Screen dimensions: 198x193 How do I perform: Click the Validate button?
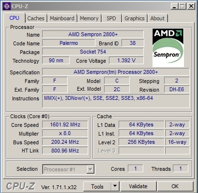(x=138, y=186)
